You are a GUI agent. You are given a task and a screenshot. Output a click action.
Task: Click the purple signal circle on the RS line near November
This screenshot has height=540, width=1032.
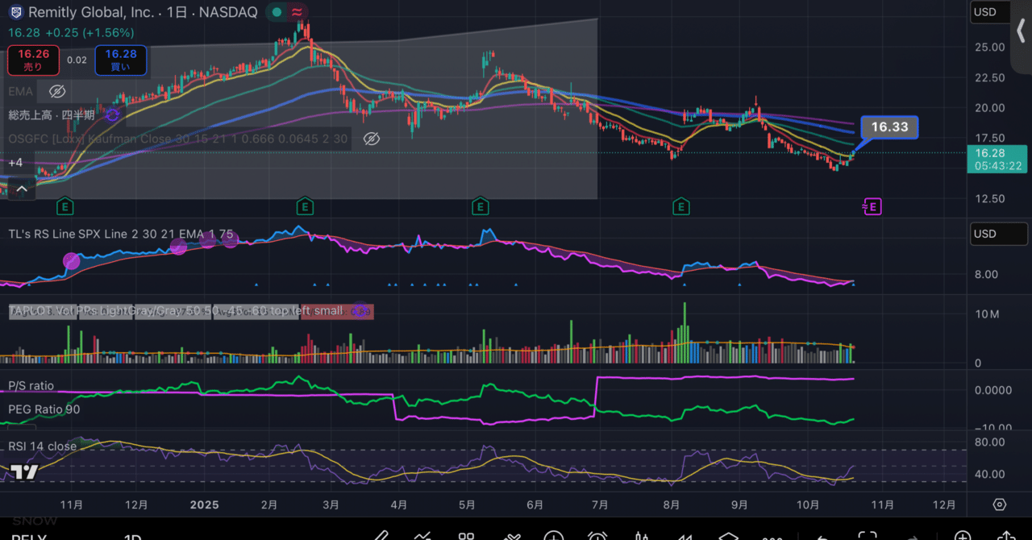pyautogui.click(x=72, y=260)
